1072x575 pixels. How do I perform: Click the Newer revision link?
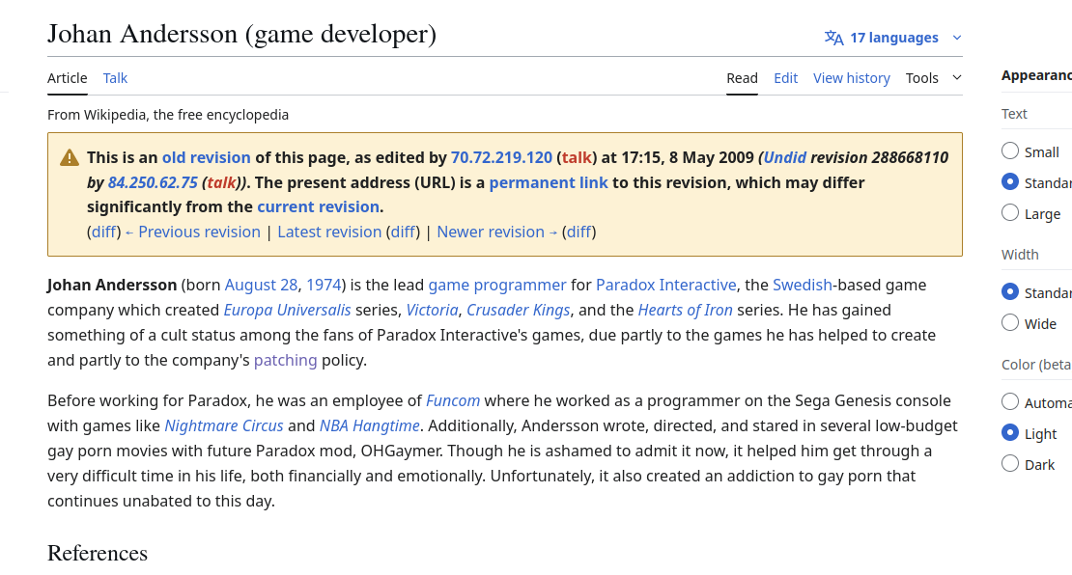[x=492, y=232]
